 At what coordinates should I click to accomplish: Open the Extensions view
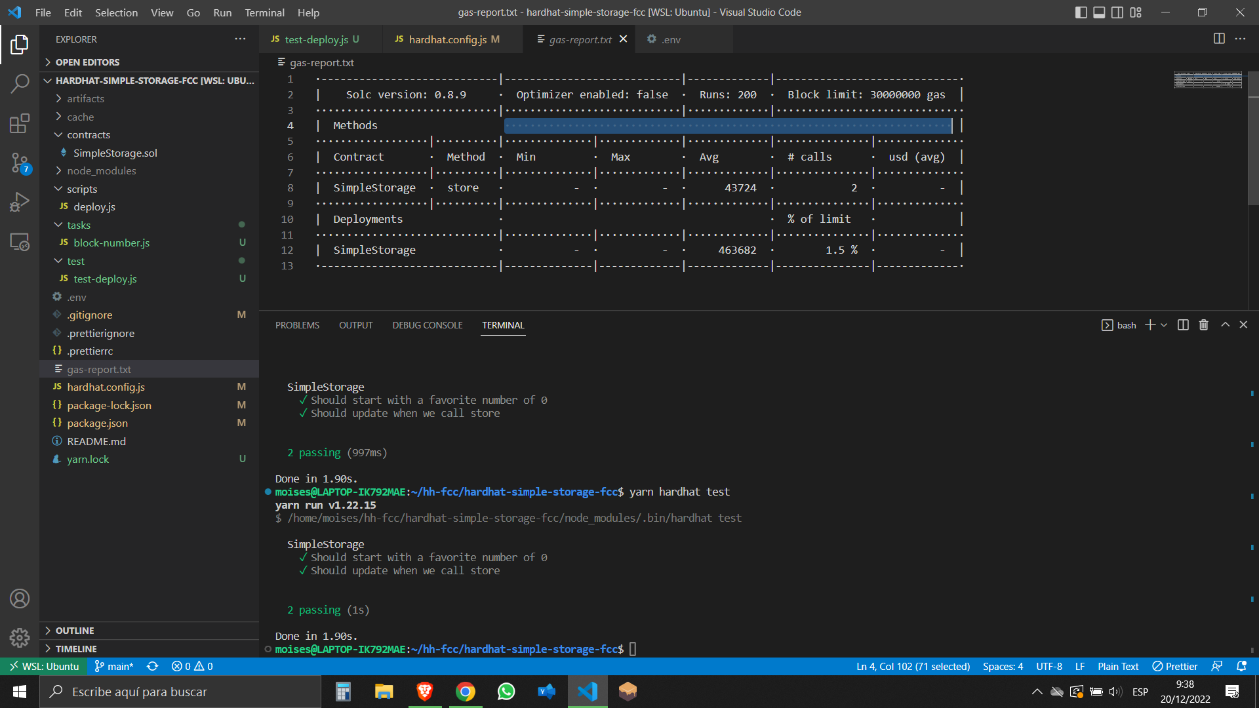click(x=20, y=123)
